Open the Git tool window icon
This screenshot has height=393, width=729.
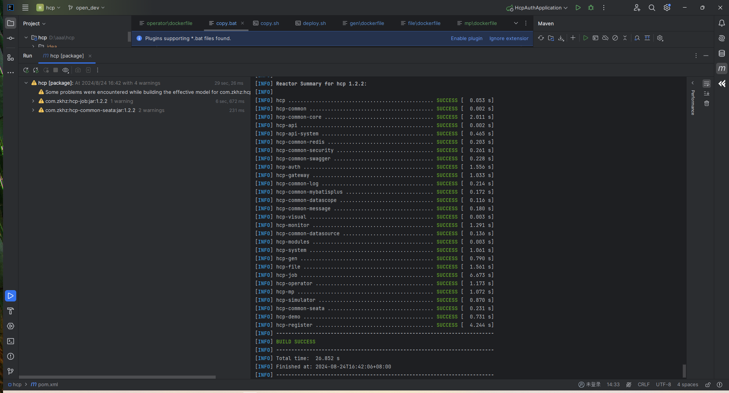point(11,371)
